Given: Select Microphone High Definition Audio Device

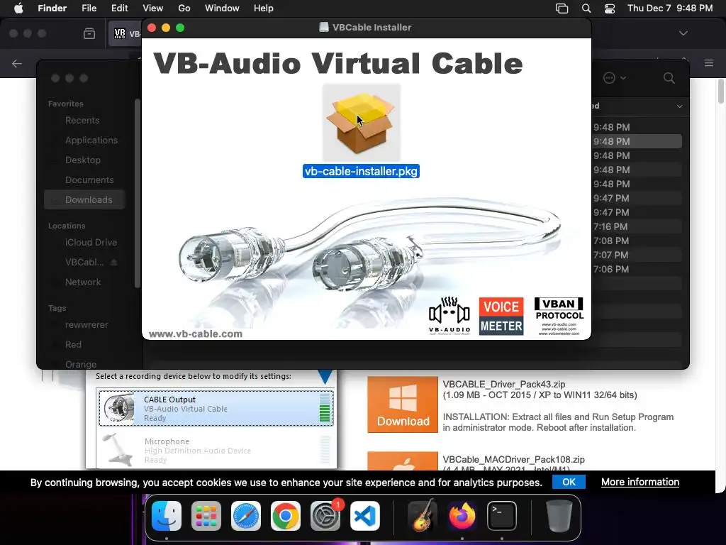Looking at the screenshot, I should tap(216, 449).
